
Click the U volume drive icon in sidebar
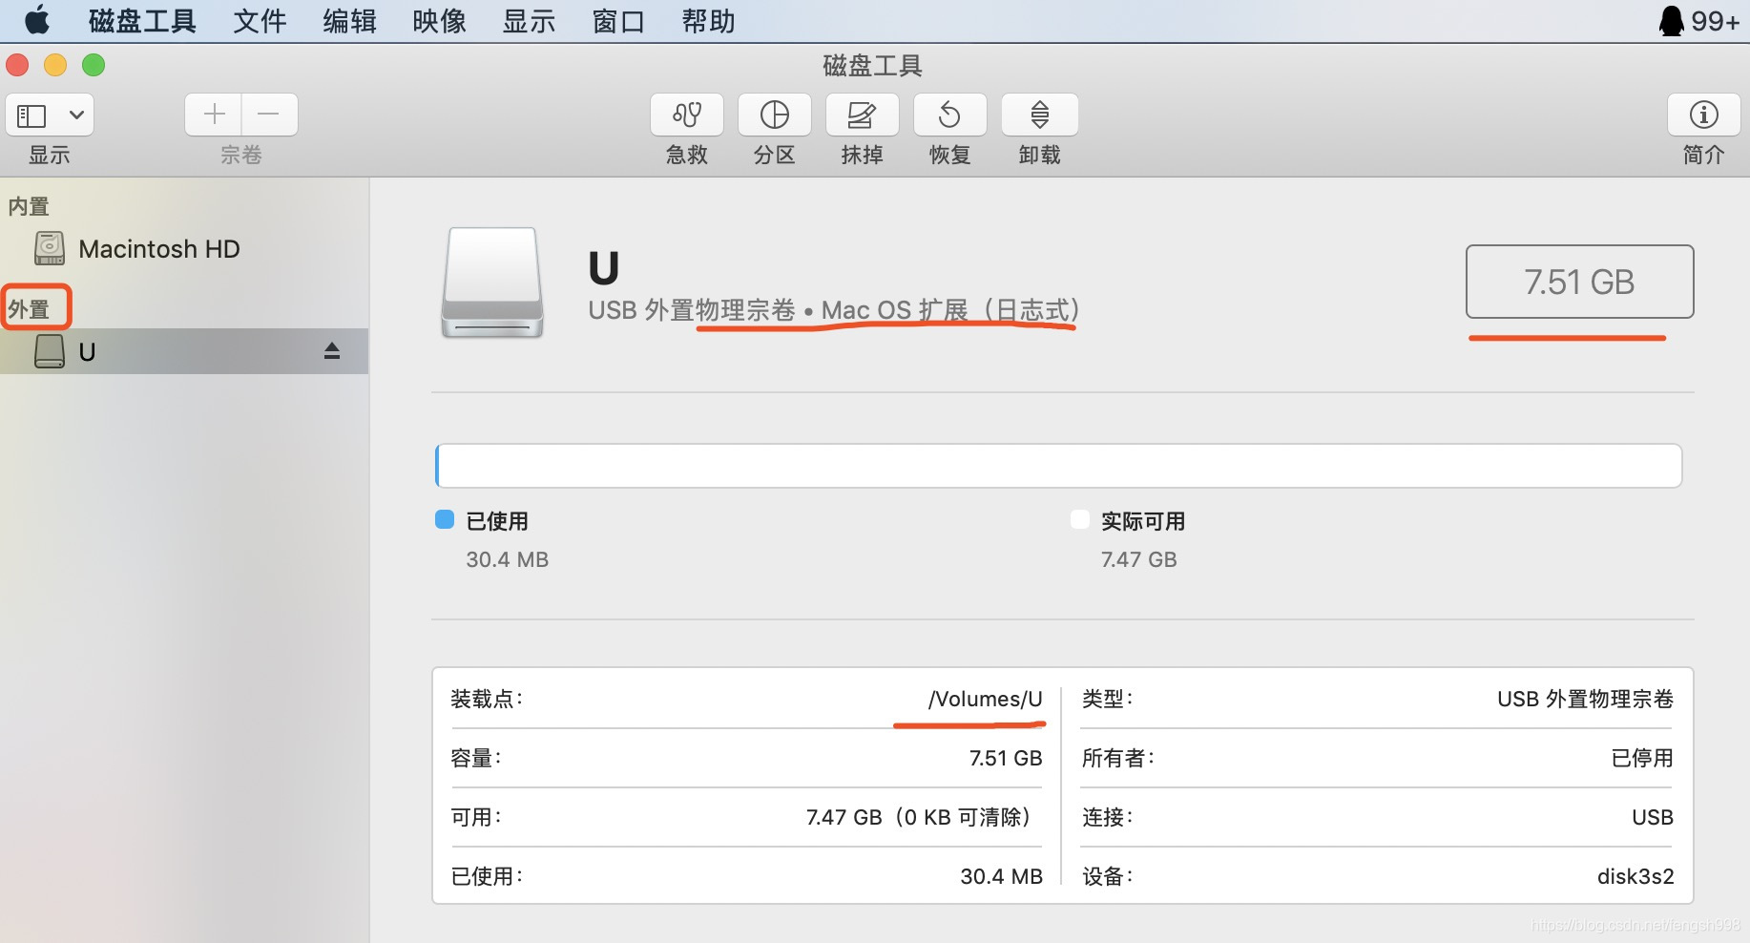50,351
